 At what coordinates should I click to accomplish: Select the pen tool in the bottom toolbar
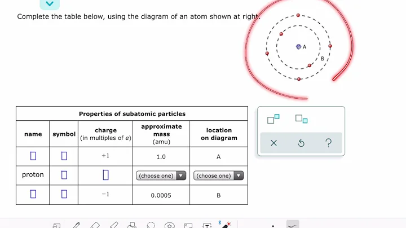76,225
